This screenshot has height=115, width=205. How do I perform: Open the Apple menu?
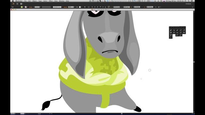(13, 1)
